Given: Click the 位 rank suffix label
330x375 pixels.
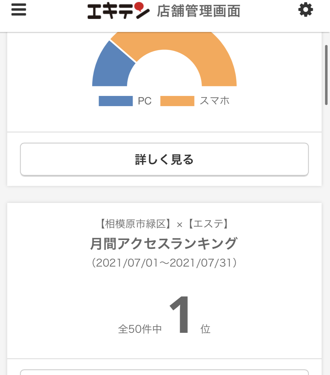Looking at the screenshot, I should coord(205,329).
